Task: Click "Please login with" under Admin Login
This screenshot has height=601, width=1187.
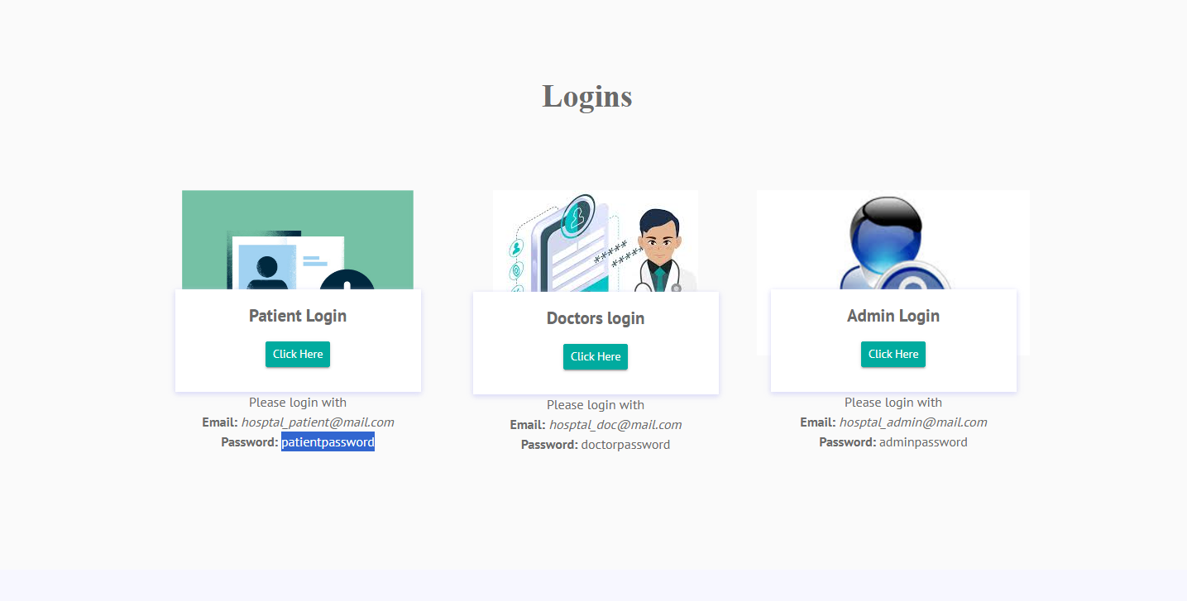Action: (x=893, y=403)
